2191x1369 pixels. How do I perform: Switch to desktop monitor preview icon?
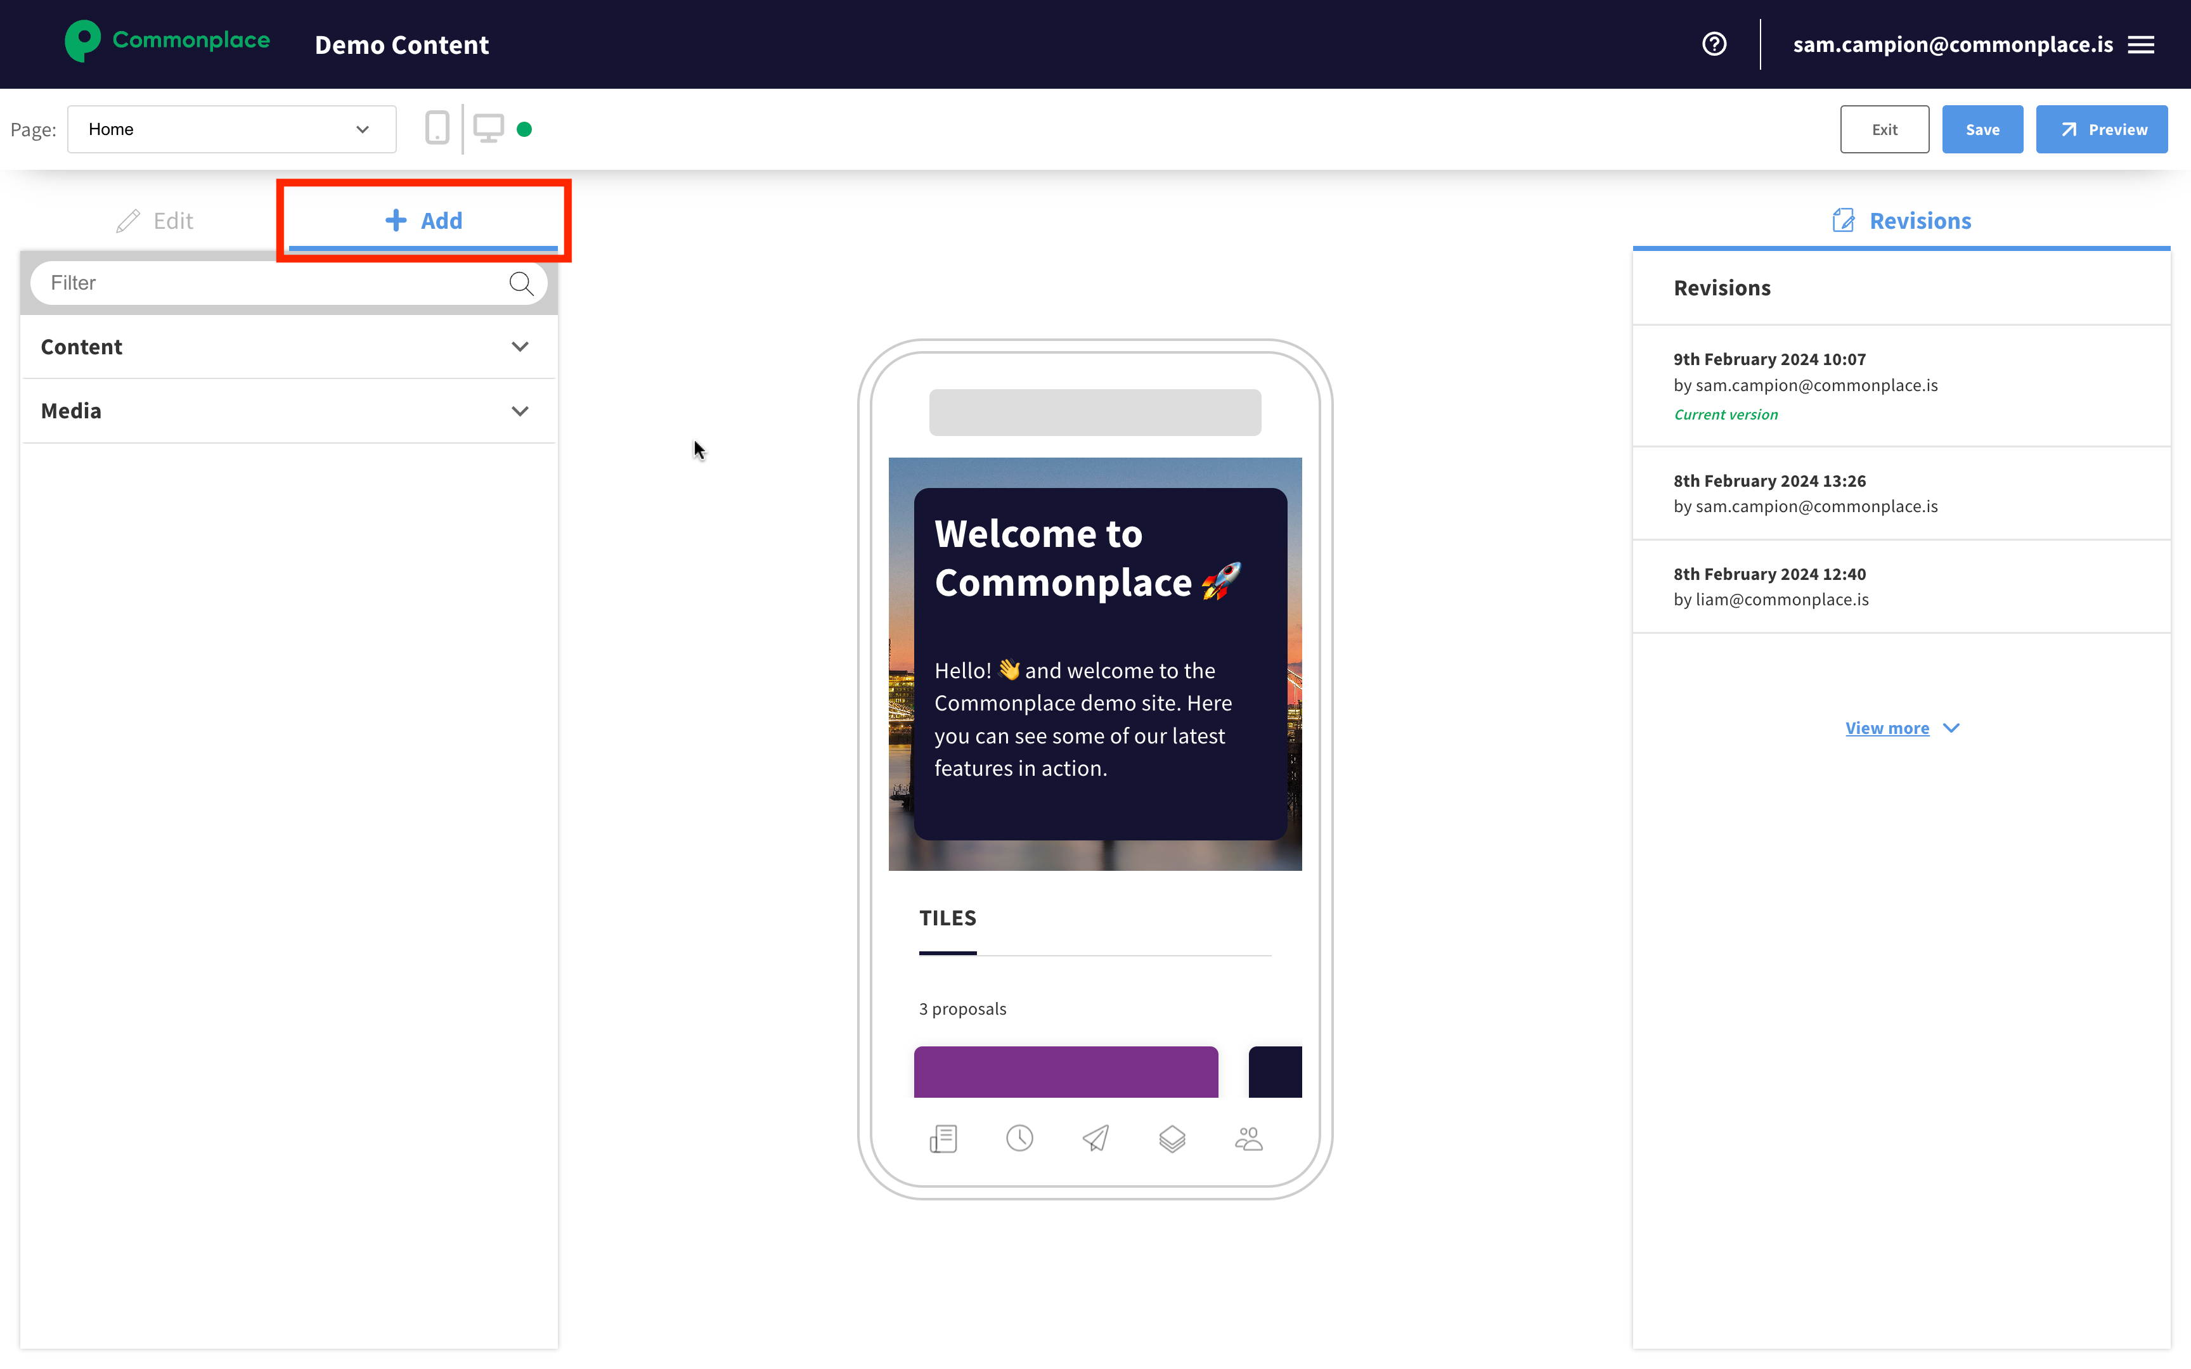point(488,129)
